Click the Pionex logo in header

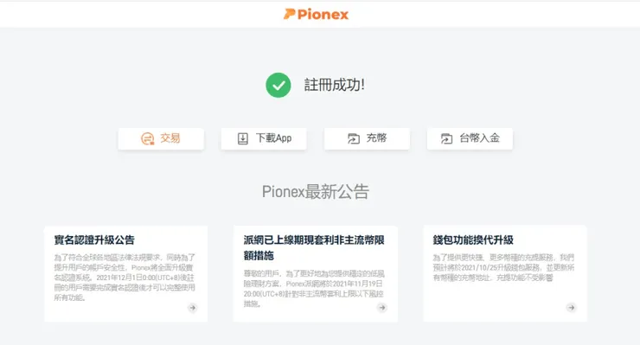coord(317,15)
